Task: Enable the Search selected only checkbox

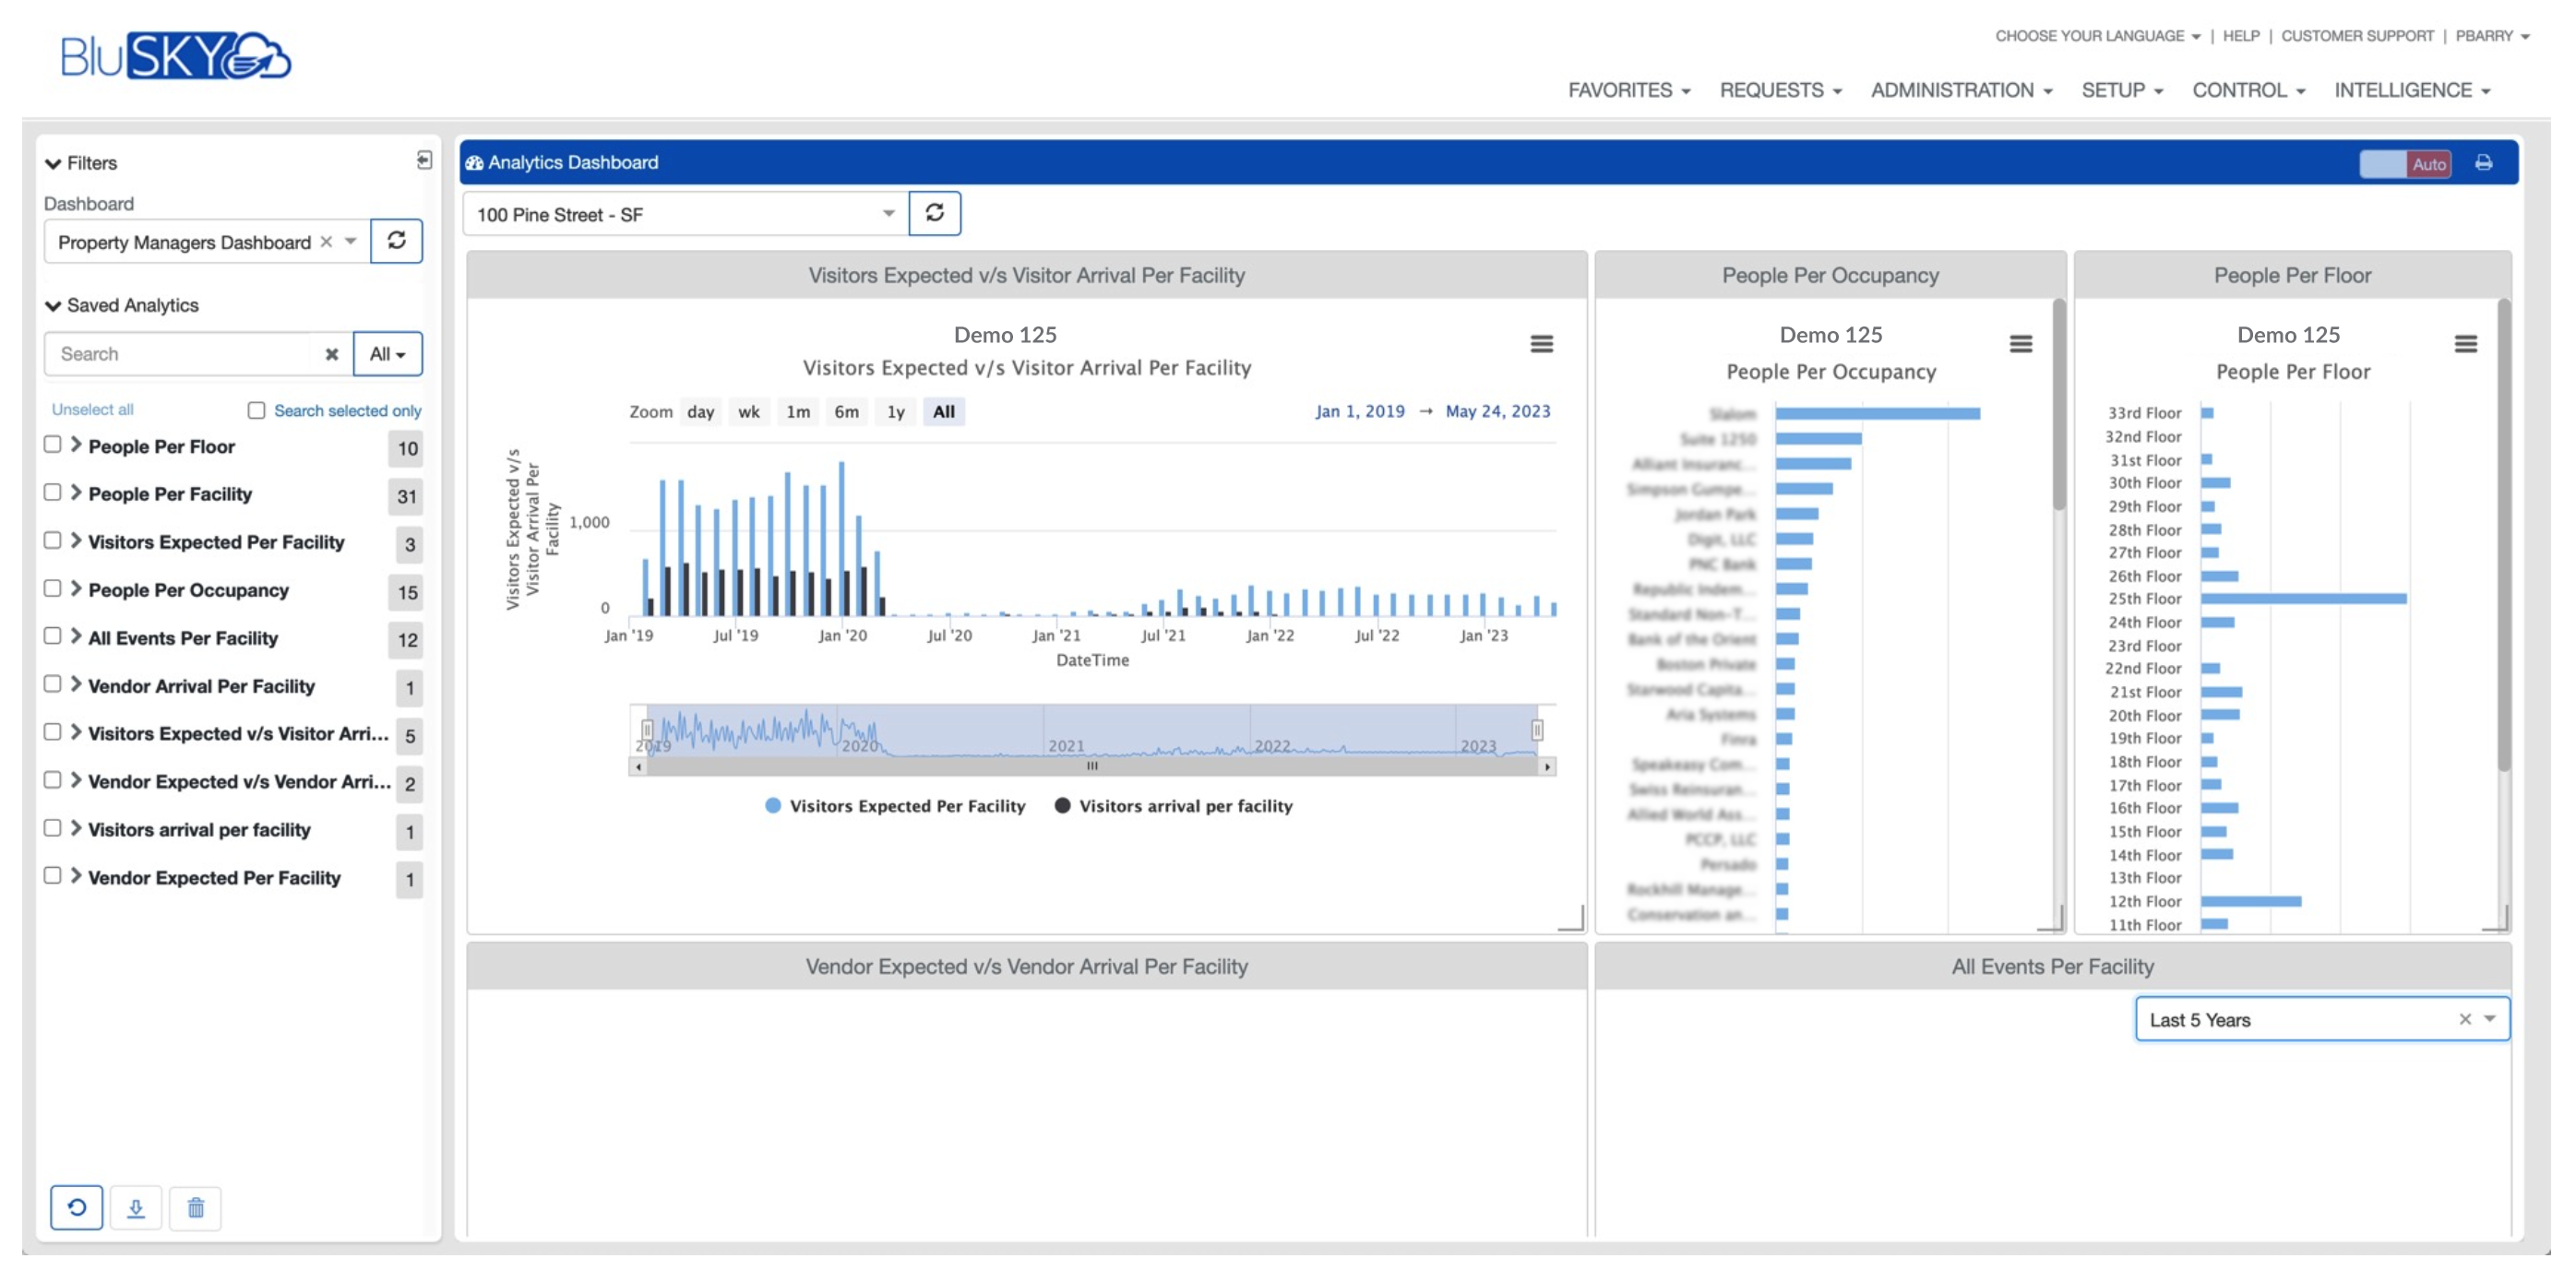Action: tap(257, 410)
